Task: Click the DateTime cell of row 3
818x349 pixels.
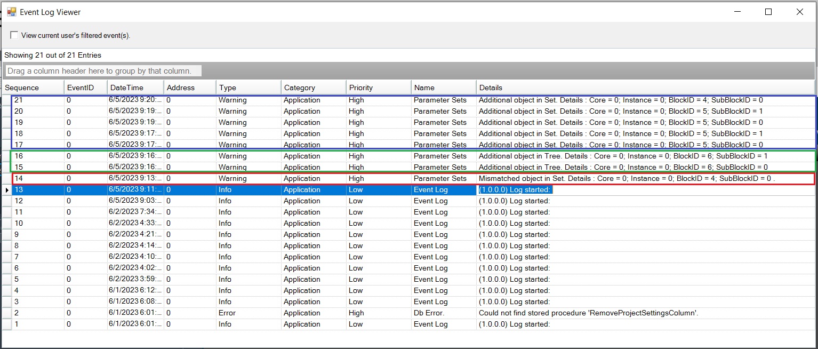Action: pos(135,302)
